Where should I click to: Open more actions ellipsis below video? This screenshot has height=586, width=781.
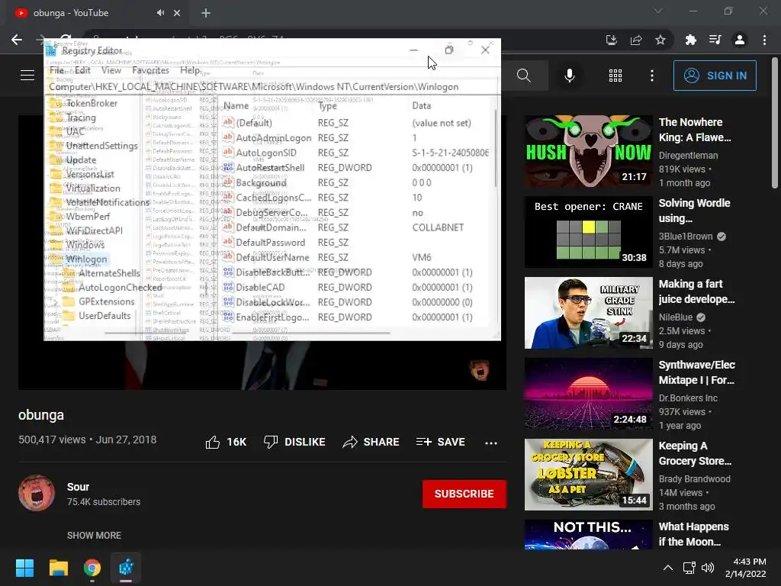click(x=491, y=443)
